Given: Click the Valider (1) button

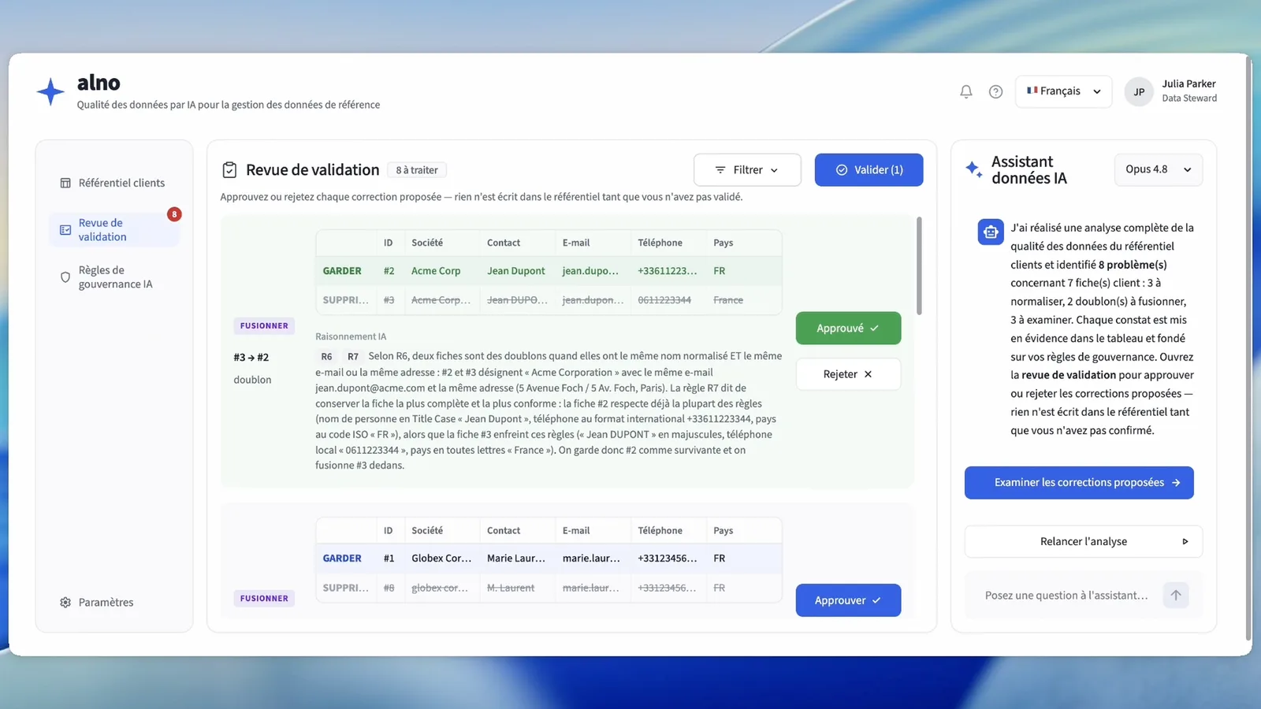Looking at the screenshot, I should coord(869,170).
